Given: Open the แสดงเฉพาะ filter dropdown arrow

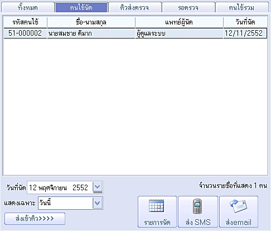Looking at the screenshot, I should (x=98, y=203).
